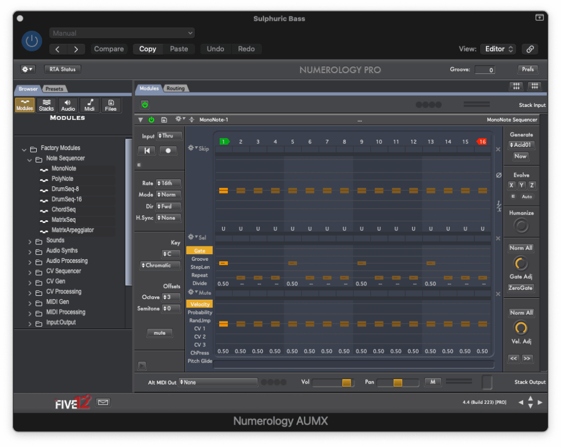Click the envelope mail icon
Screen dimensions: 561x447
pos(103,403)
